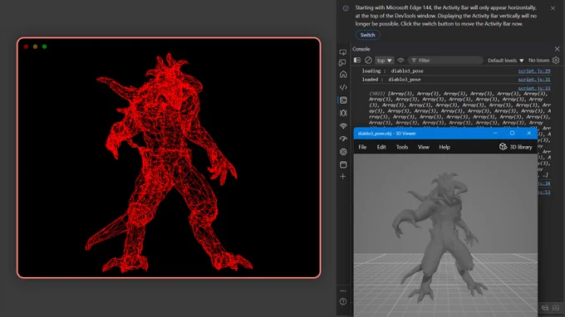
Task: Toggle device emulation icon in DevTools
Action: (342, 62)
